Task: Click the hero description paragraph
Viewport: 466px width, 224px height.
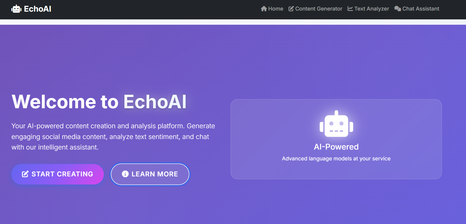Action: 113,136
